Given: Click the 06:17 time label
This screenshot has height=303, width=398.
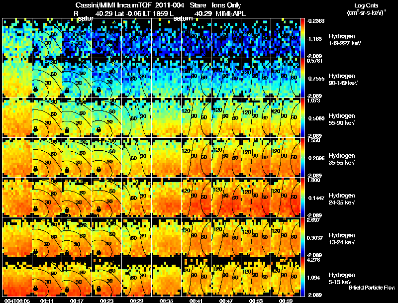Looking at the screenshot, I should click(77, 301).
